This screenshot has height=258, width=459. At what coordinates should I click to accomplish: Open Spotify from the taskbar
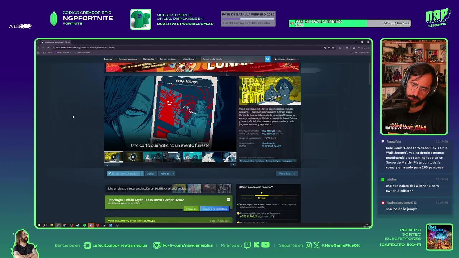(x=84, y=225)
